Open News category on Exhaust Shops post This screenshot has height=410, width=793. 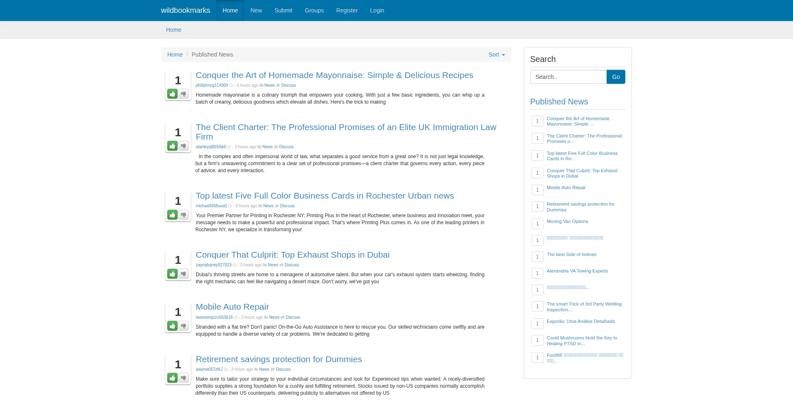coord(273,265)
